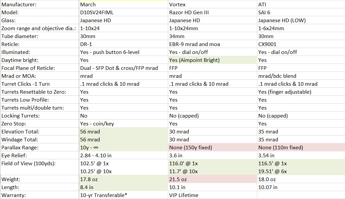Select the '1-6x24mm' cell
Image resolution: width=345 pixels, height=199 pixels.
coord(301,28)
